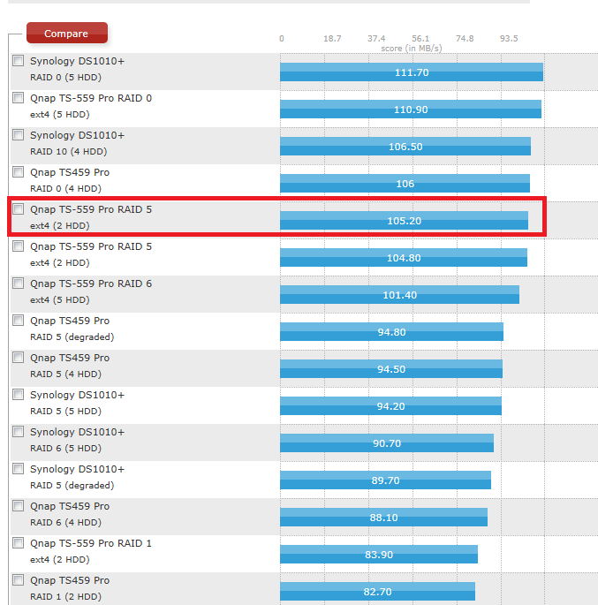
Task: Click the "RAID 1 (2 HDD)" label text
Action: [65, 596]
